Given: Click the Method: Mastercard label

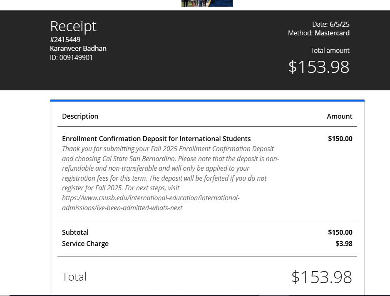Looking at the screenshot, I should coord(318,33).
